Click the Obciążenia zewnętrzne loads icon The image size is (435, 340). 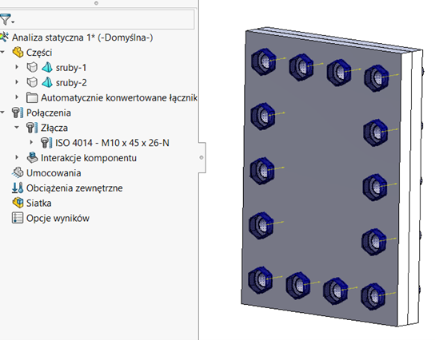point(18,188)
